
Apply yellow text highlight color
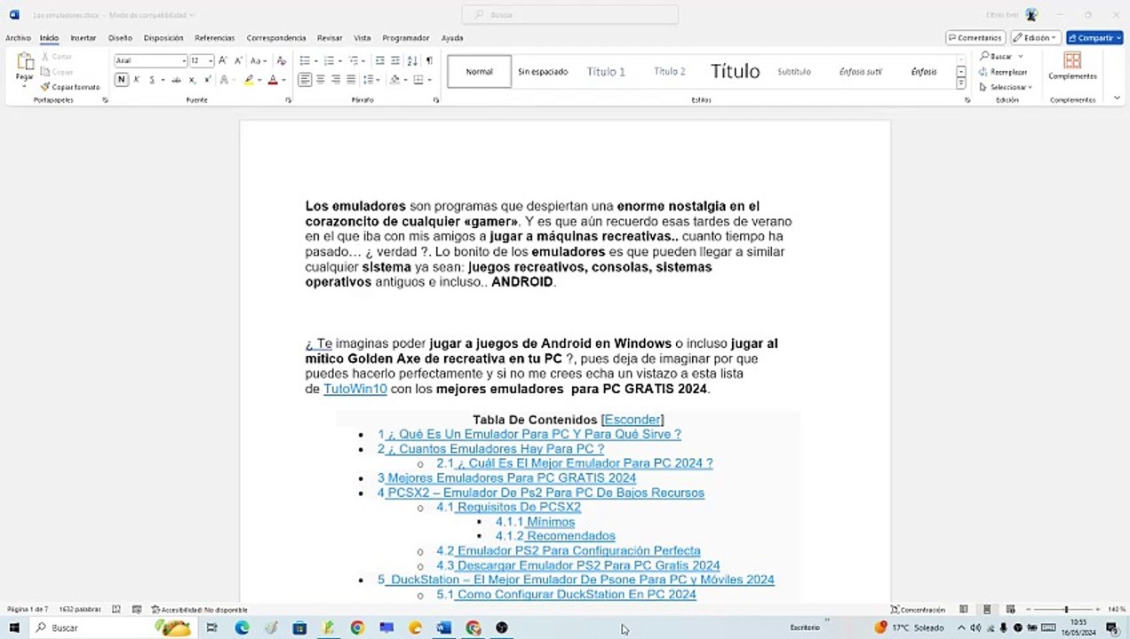(x=250, y=80)
